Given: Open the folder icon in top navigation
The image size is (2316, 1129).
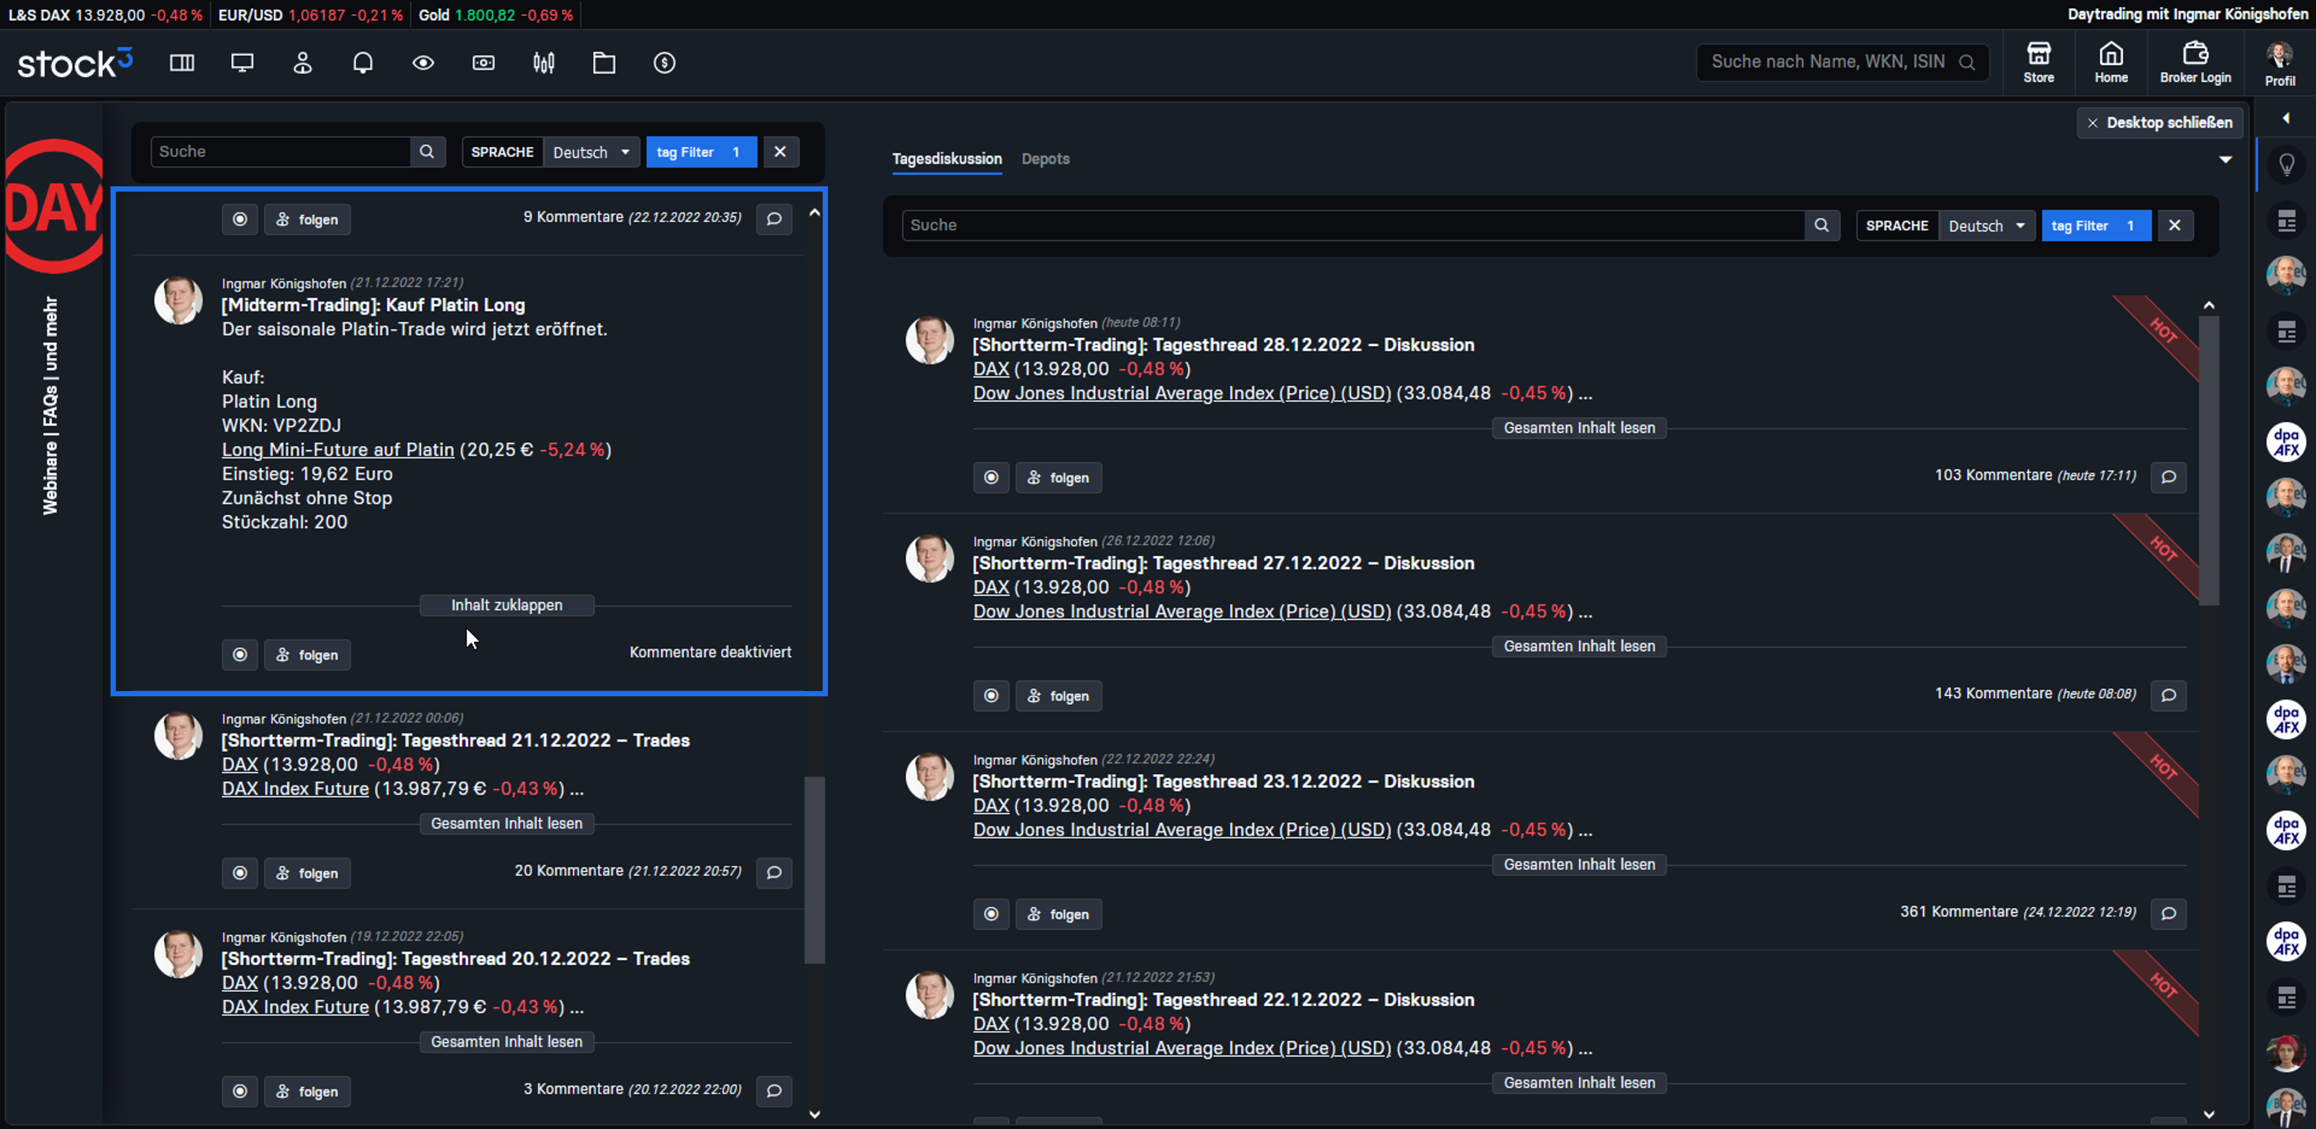Looking at the screenshot, I should [x=604, y=63].
